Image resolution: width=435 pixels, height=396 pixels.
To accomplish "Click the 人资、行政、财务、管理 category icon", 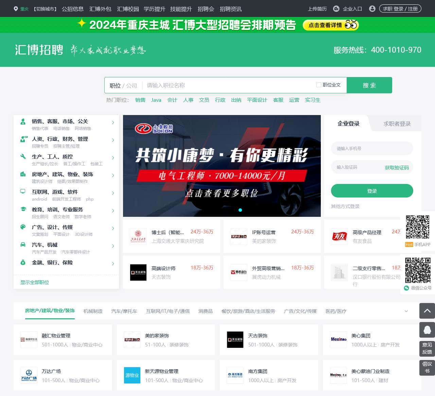I will [23, 139].
